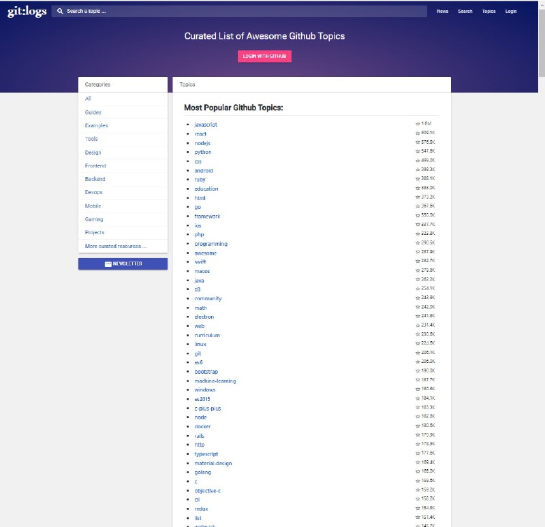Open News in the top navigation

442,12
